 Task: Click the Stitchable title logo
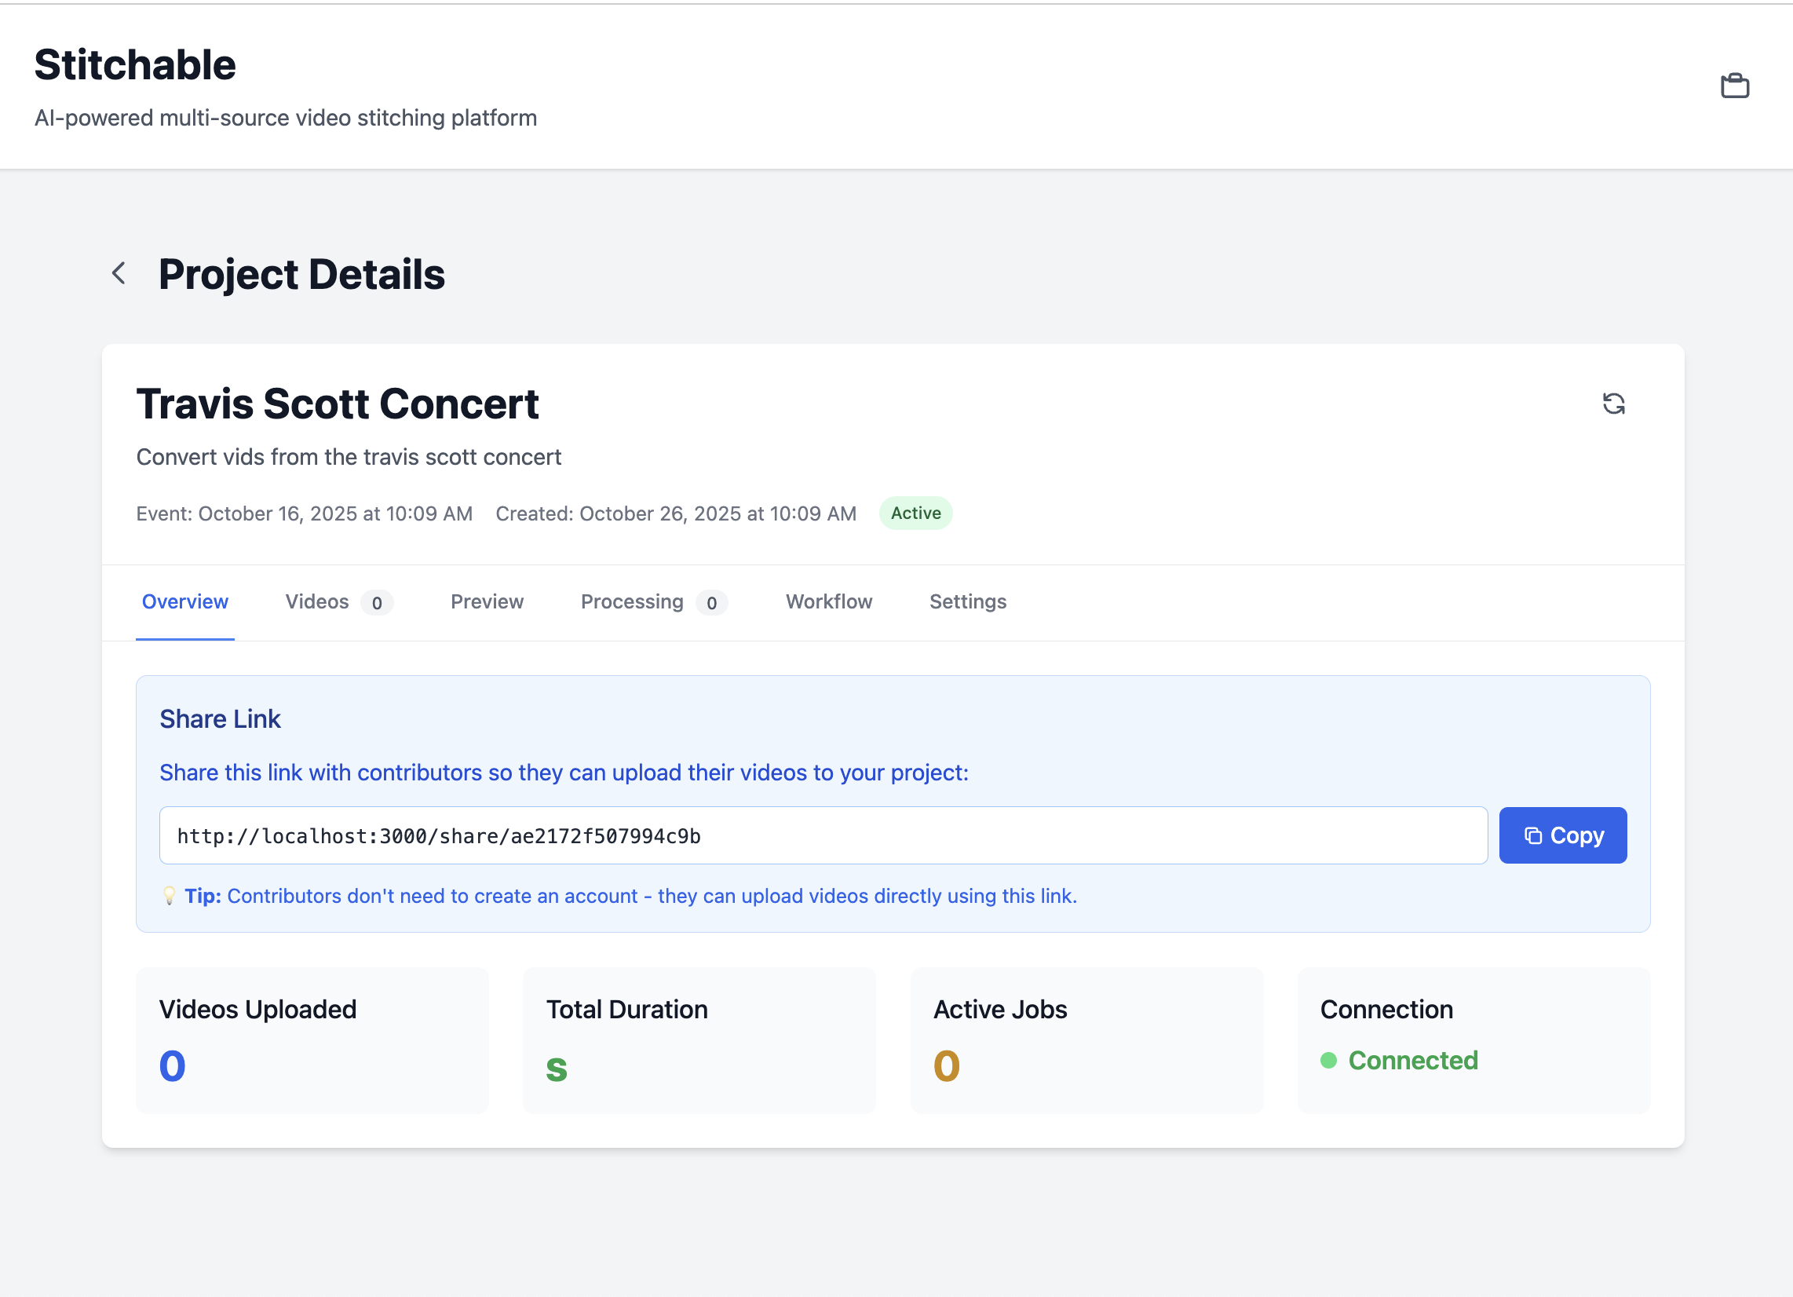coord(135,65)
